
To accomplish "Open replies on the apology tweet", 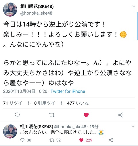I will click(x=26, y=140).
